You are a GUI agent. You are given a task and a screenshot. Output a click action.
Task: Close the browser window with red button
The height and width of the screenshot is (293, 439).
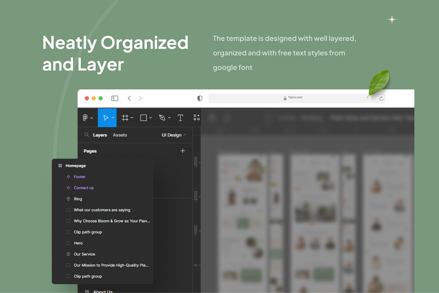click(87, 98)
